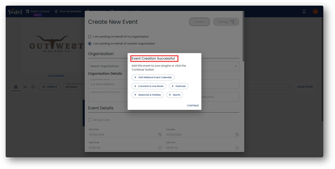Select posting on behalf of my organization

90,37
